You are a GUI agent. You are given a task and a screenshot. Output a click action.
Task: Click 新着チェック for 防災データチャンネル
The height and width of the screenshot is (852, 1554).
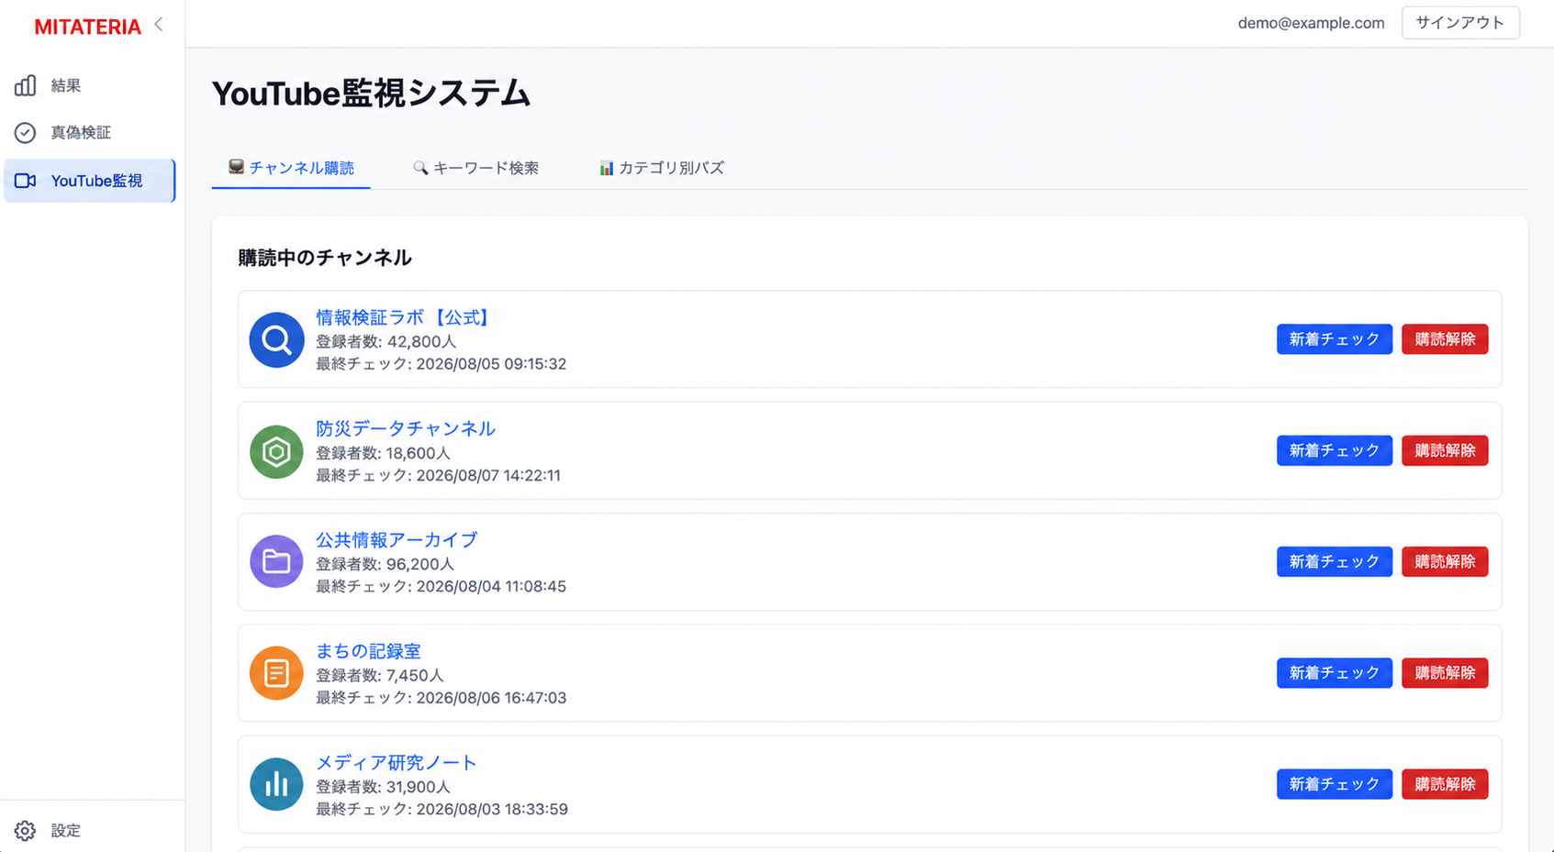(x=1335, y=450)
